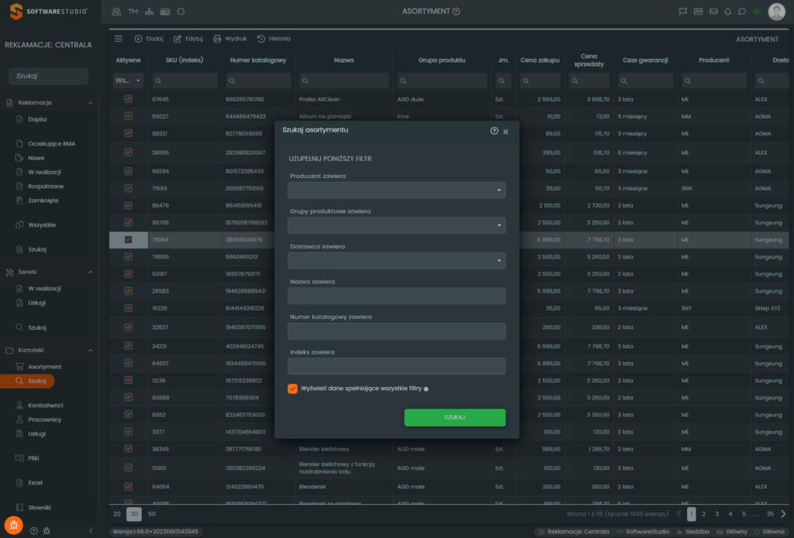Viewport: 794px width, 538px height.
Task: Click the help icon in the dialog header
Action: click(494, 131)
